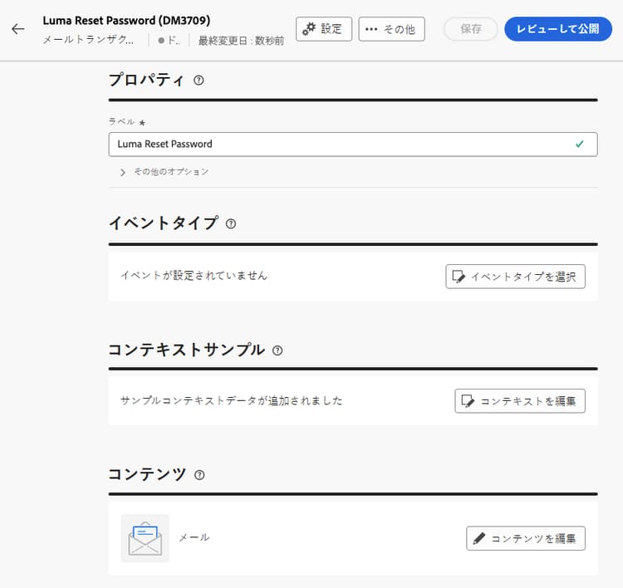Open help icon next to プロパティ
The height and width of the screenshot is (588, 623).
(199, 81)
